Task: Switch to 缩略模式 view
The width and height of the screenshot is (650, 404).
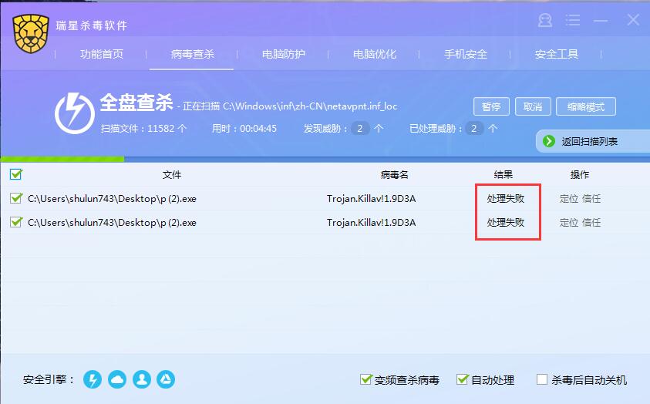Action: click(586, 107)
